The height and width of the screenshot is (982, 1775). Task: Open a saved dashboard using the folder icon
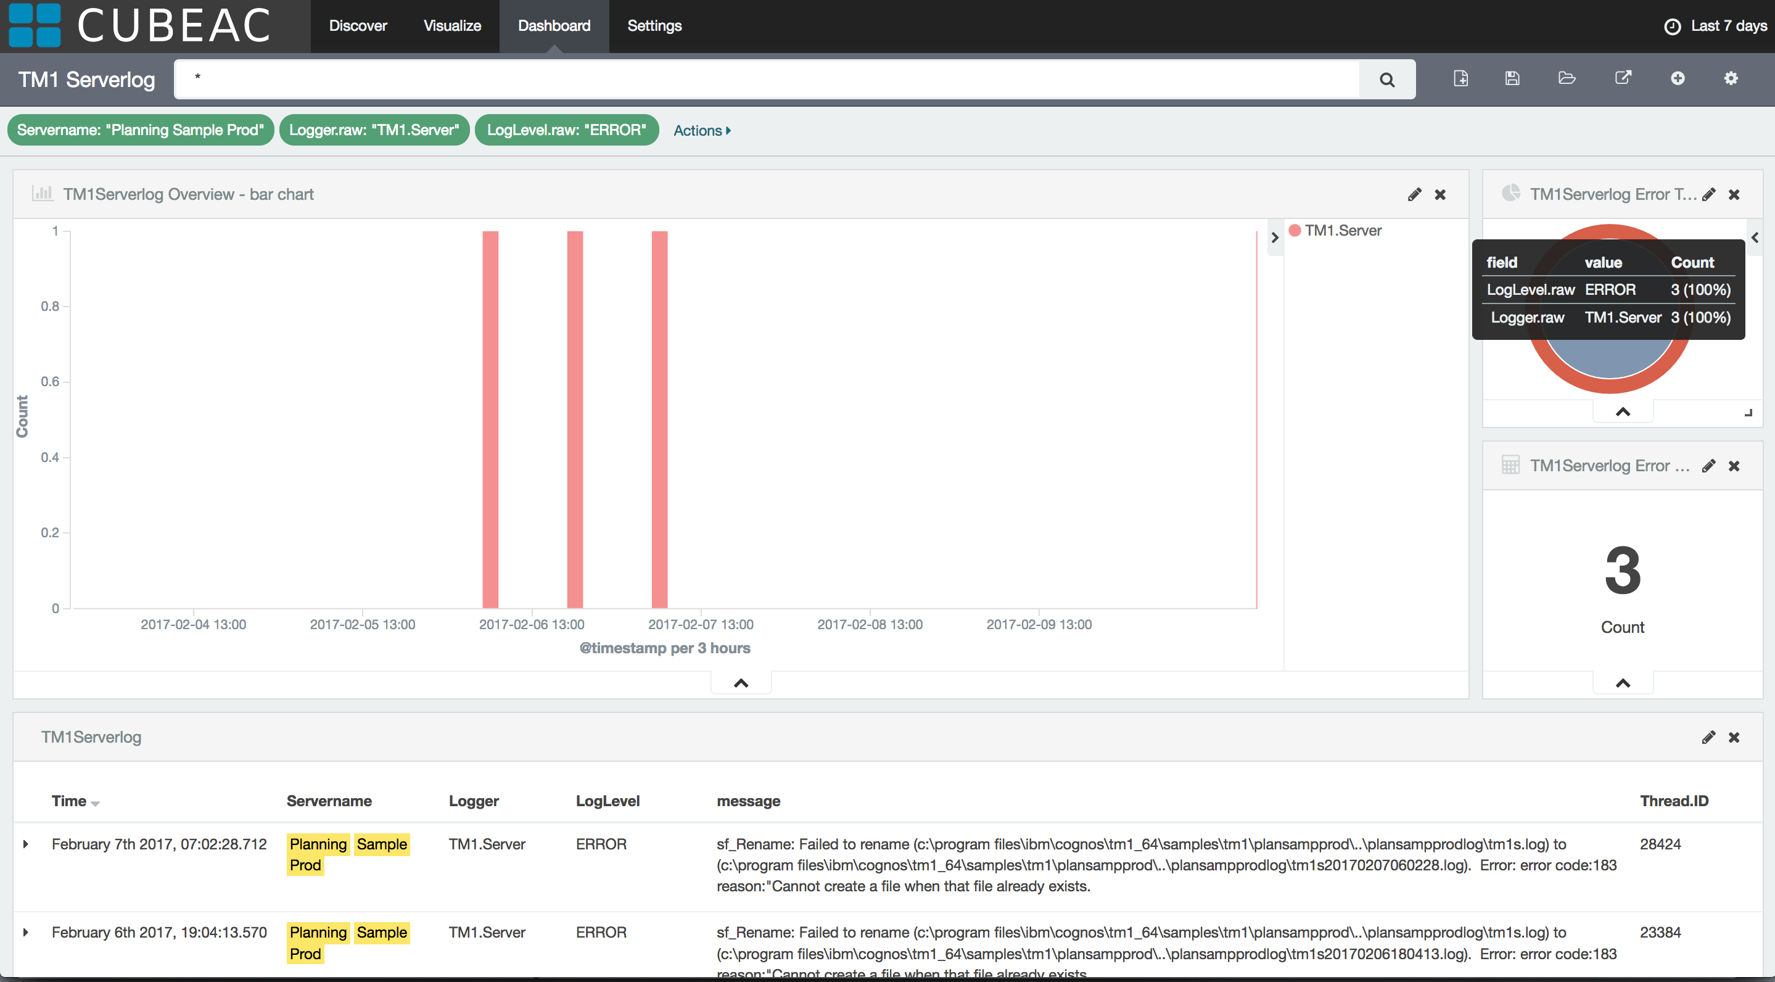(1567, 78)
